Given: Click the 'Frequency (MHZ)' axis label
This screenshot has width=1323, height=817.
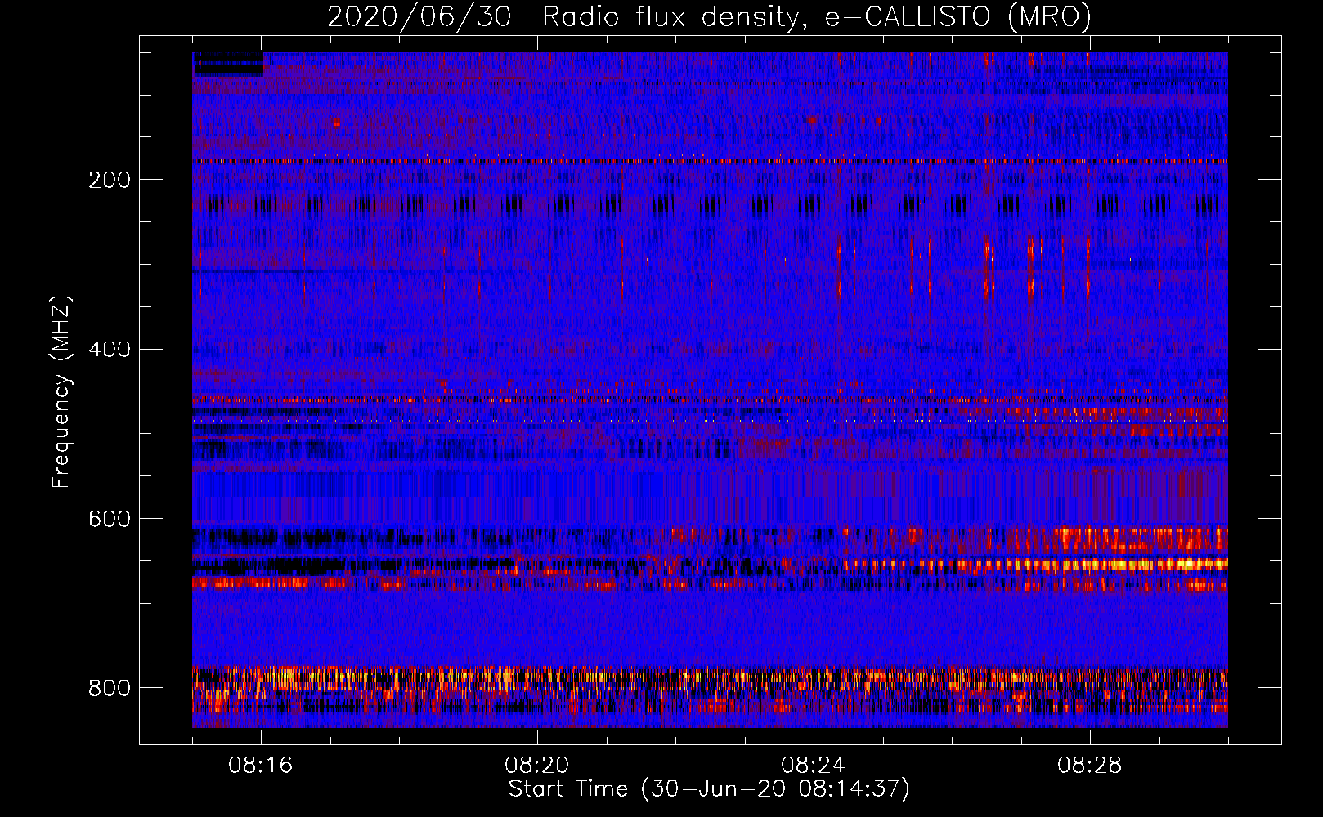Looking at the screenshot, I should point(61,392).
